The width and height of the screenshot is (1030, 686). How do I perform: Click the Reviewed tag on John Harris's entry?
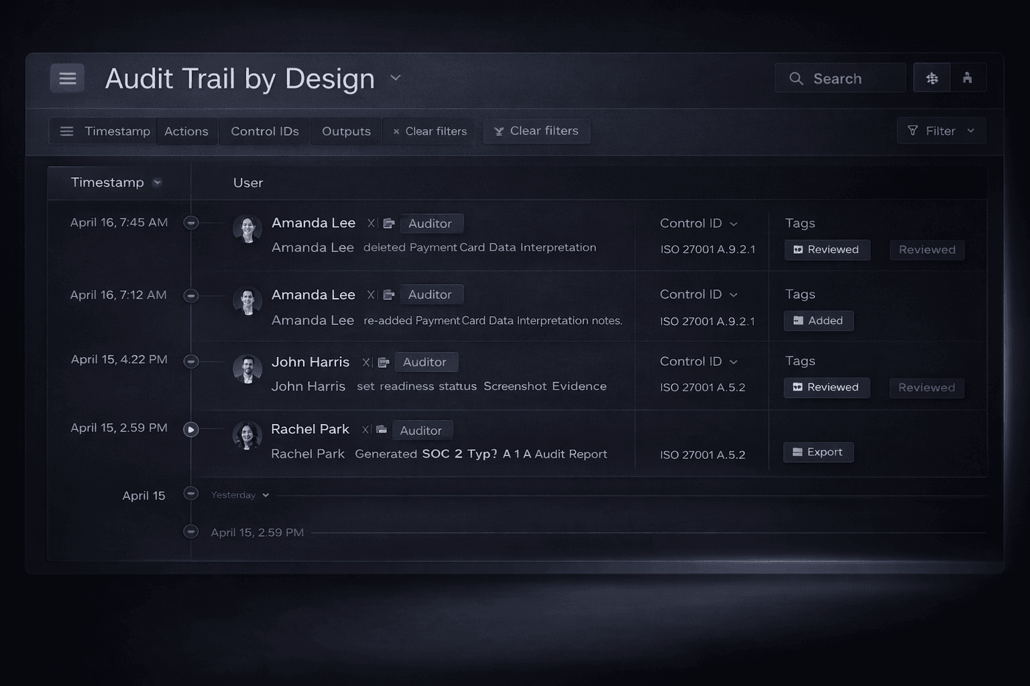click(x=826, y=387)
